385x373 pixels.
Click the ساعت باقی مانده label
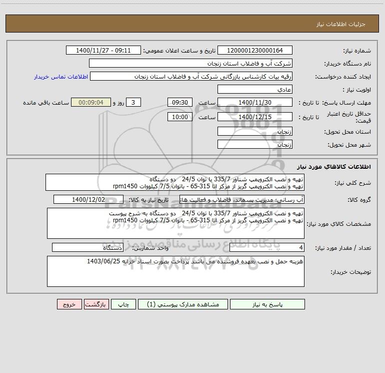coord(46,103)
